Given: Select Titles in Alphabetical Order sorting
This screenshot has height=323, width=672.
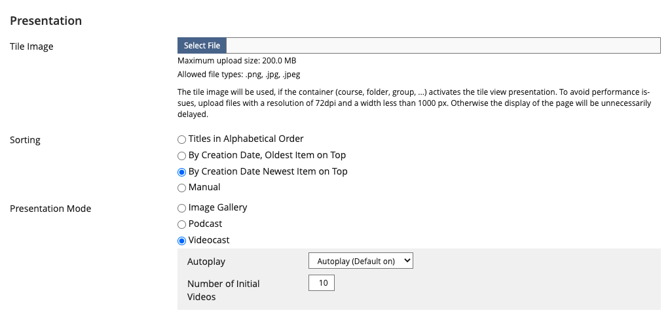Looking at the screenshot, I should 182,139.
